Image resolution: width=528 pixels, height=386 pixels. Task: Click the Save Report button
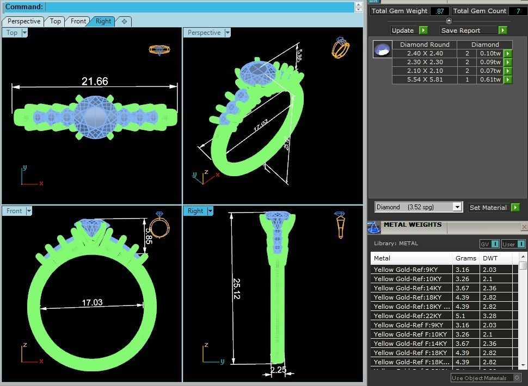[x=469, y=30]
